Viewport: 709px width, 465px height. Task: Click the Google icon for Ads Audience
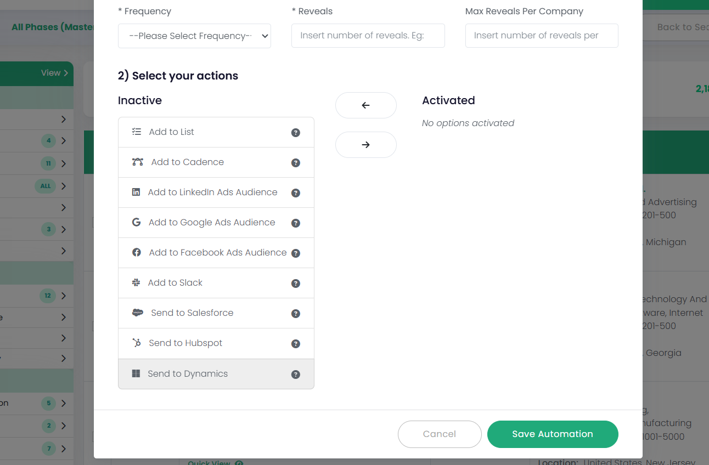tap(136, 223)
